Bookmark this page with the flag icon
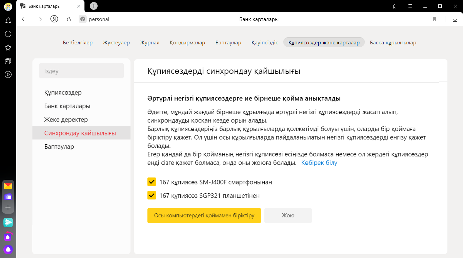Screen dimensions: 463x258 point(435,19)
